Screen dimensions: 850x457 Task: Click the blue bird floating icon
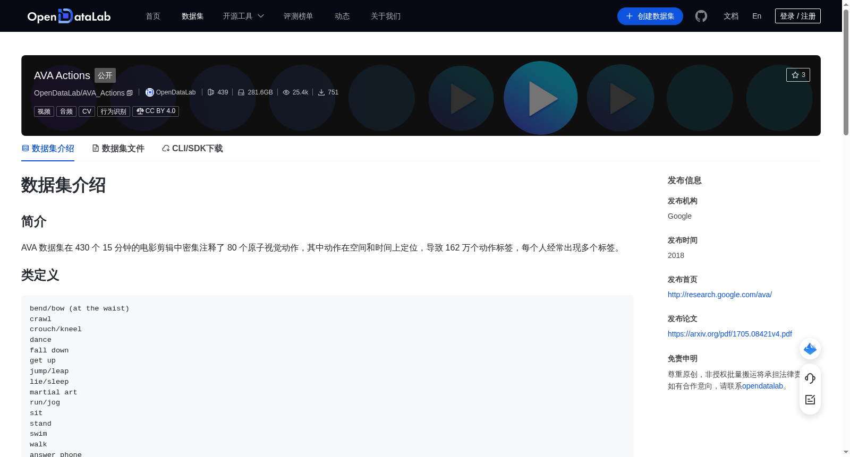[810, 349]
